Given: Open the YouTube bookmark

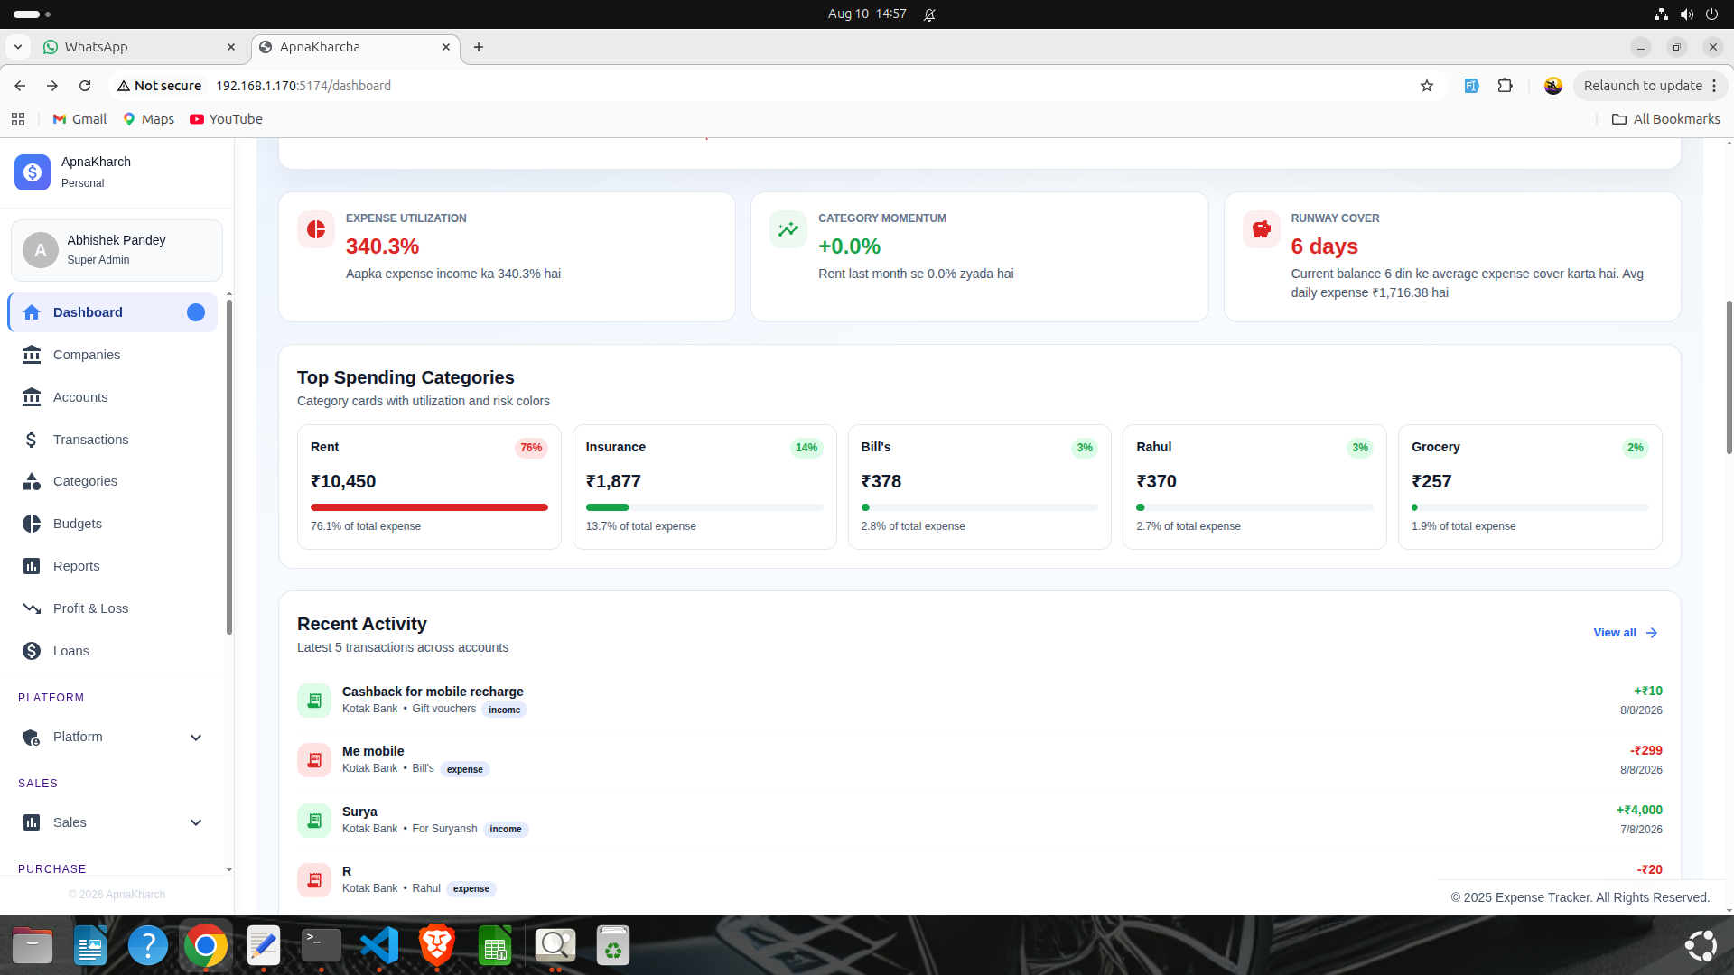Looking at the screenshot, I should tap(226, 119).
